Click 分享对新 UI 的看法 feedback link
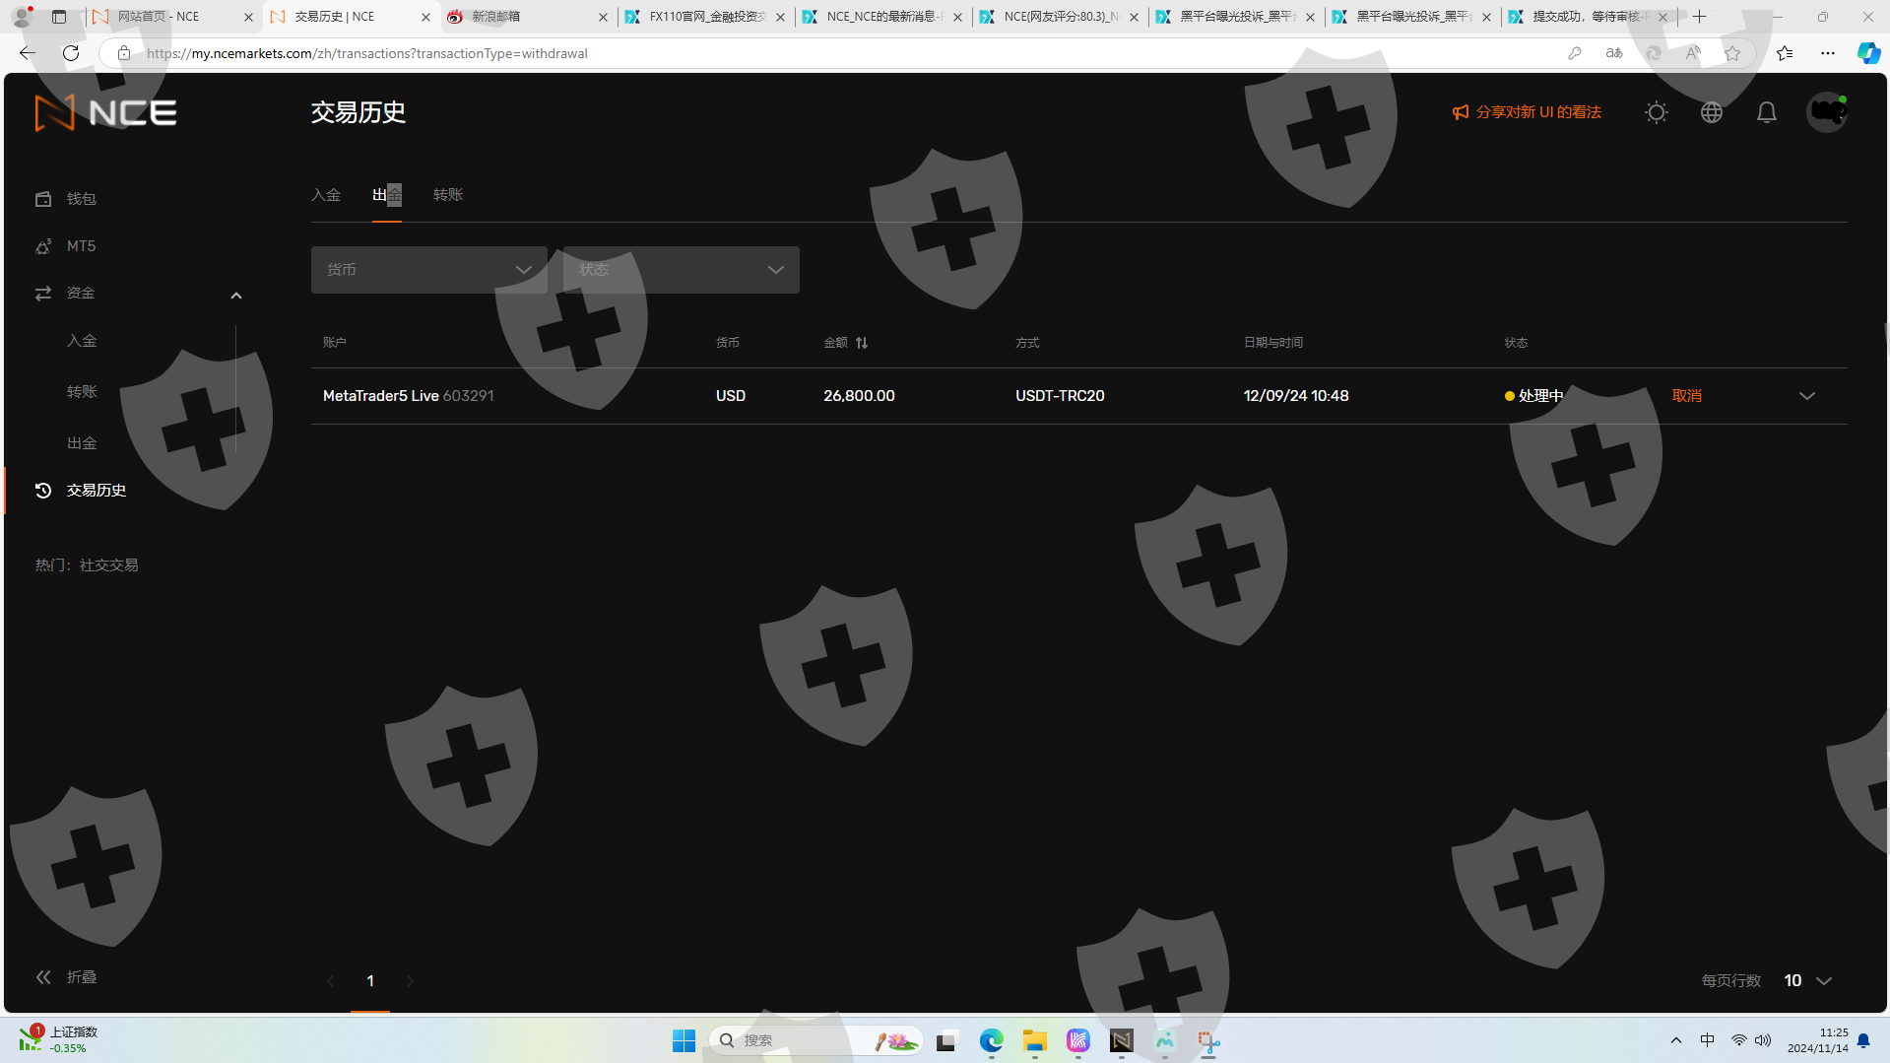Screen dimensions: 1890x1063 [x=1527, y=112]
